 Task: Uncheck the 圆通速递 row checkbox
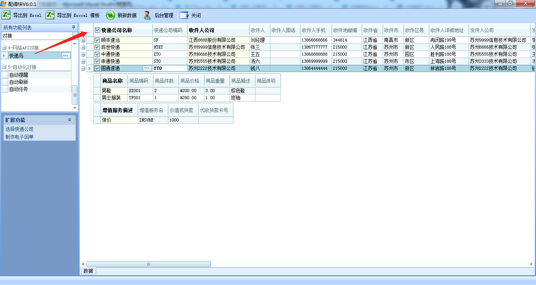97,68
